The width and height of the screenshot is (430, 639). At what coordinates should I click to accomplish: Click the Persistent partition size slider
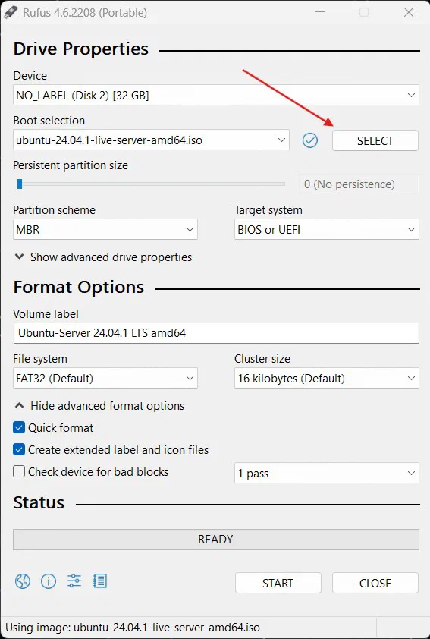[x=150, y=184]
